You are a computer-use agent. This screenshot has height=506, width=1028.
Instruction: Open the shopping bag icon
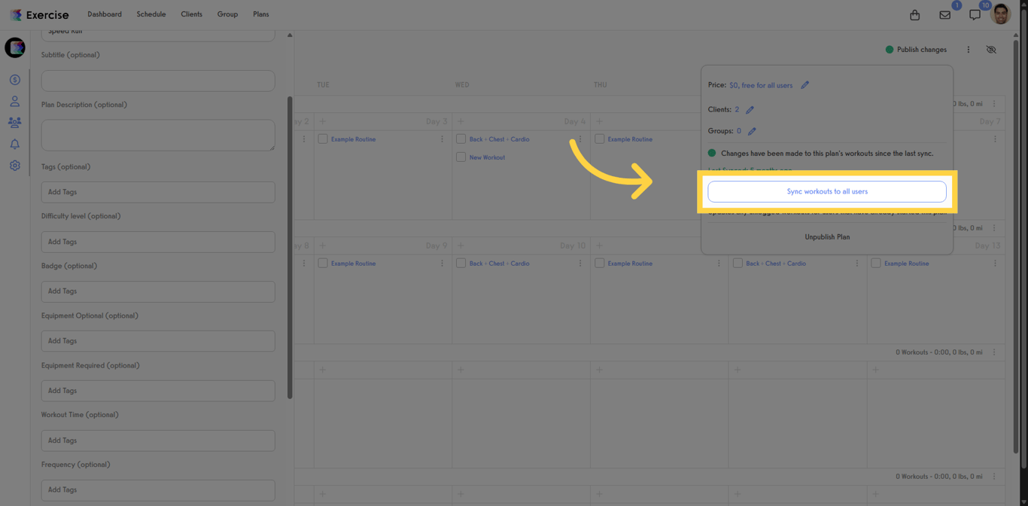click(915, 15)
